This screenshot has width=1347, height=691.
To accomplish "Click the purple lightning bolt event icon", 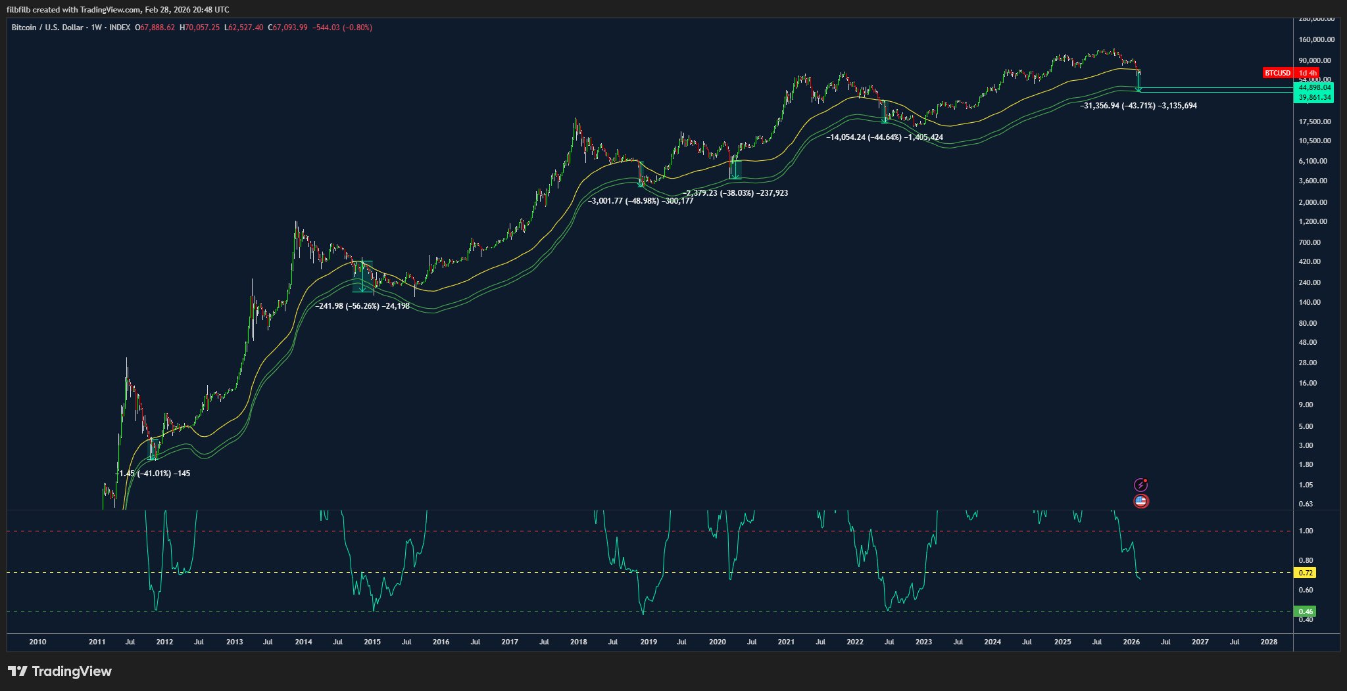I will pos(1141,485).
